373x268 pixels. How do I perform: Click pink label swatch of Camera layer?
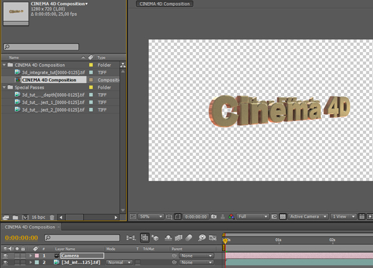(37, 256)
